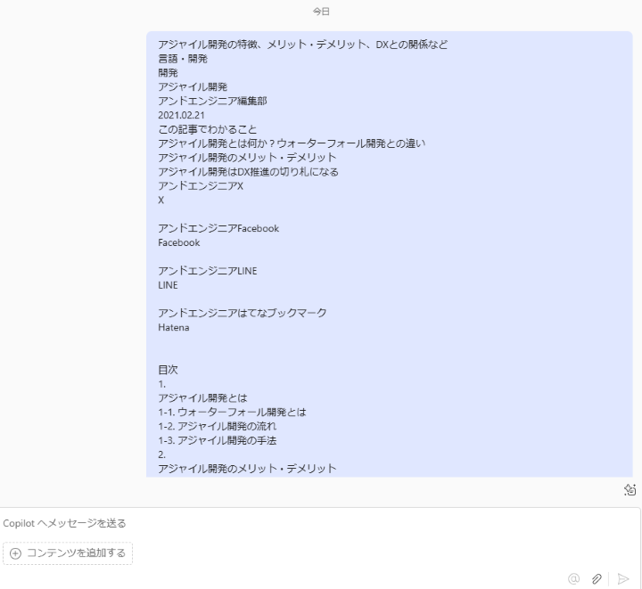Click the アンドエンジニアはてなブックマーク text

pos(243,313)
